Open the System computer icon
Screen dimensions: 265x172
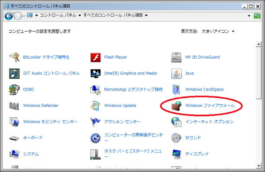14,154
